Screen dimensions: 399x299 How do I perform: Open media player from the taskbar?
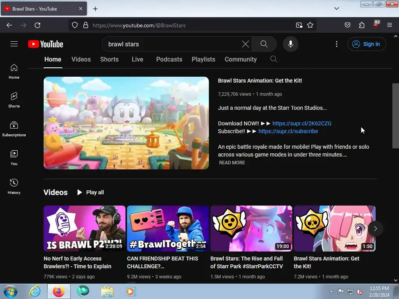click(x=131, y=291)
